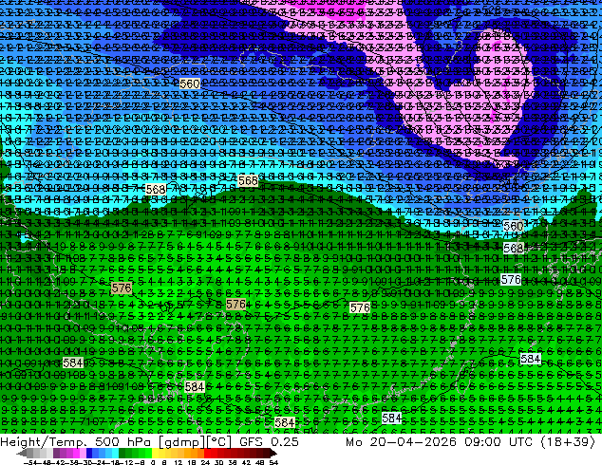Pick the light pink legend swatch
This screenshot has height=465, width=602.
click(83, 453)
